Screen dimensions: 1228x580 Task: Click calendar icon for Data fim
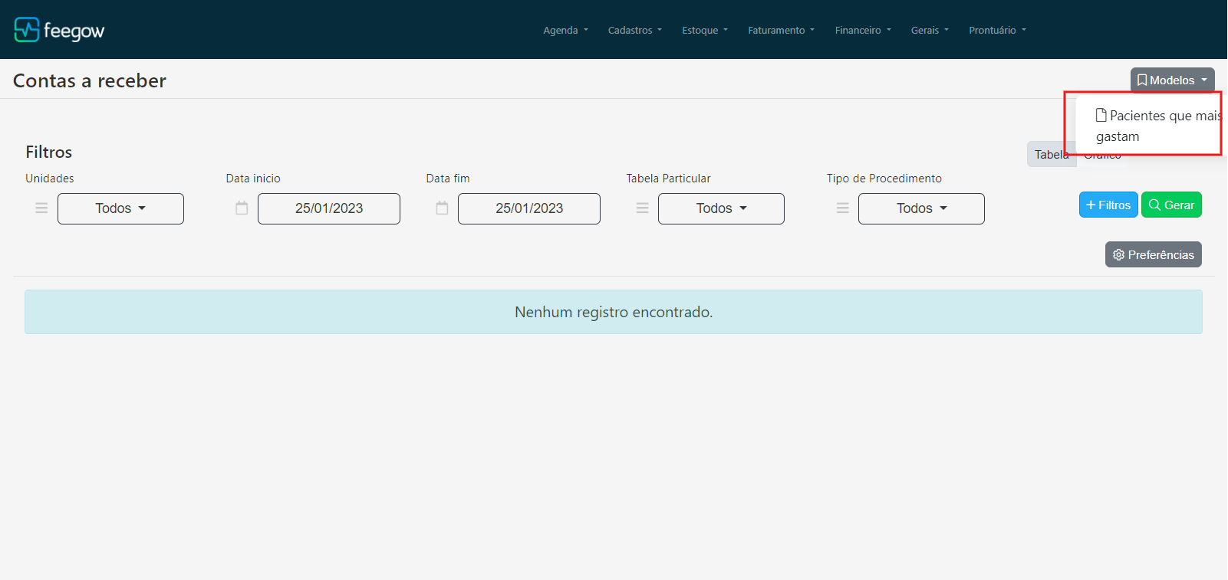(442, 208)
